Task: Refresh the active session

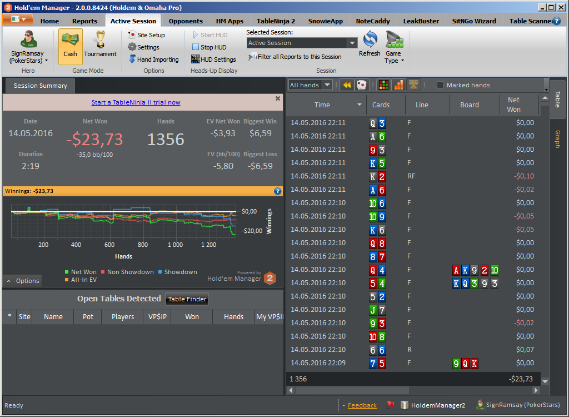Action: (370, 43)
